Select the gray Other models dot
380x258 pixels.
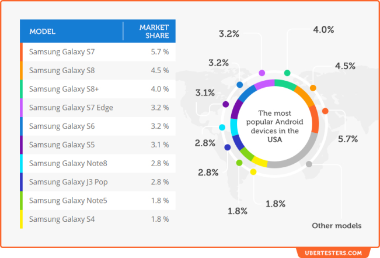point(309,164)
